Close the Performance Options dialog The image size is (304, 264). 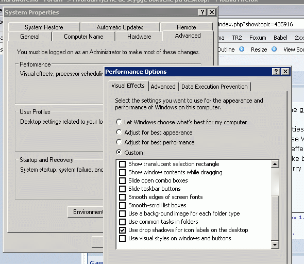(x=285, y=72)
